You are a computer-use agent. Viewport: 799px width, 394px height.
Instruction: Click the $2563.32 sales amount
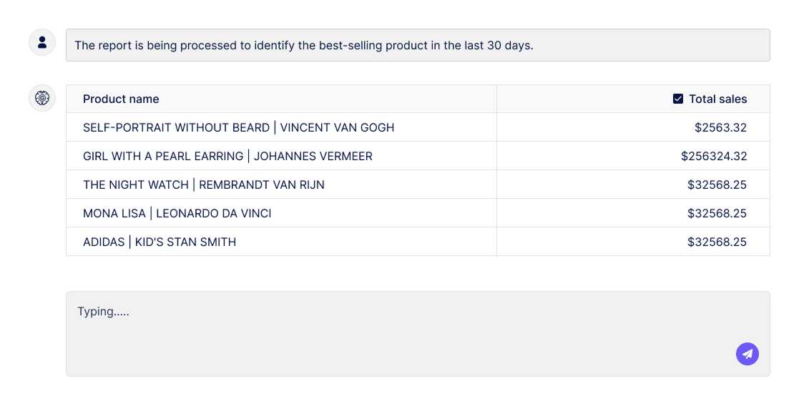720,127
